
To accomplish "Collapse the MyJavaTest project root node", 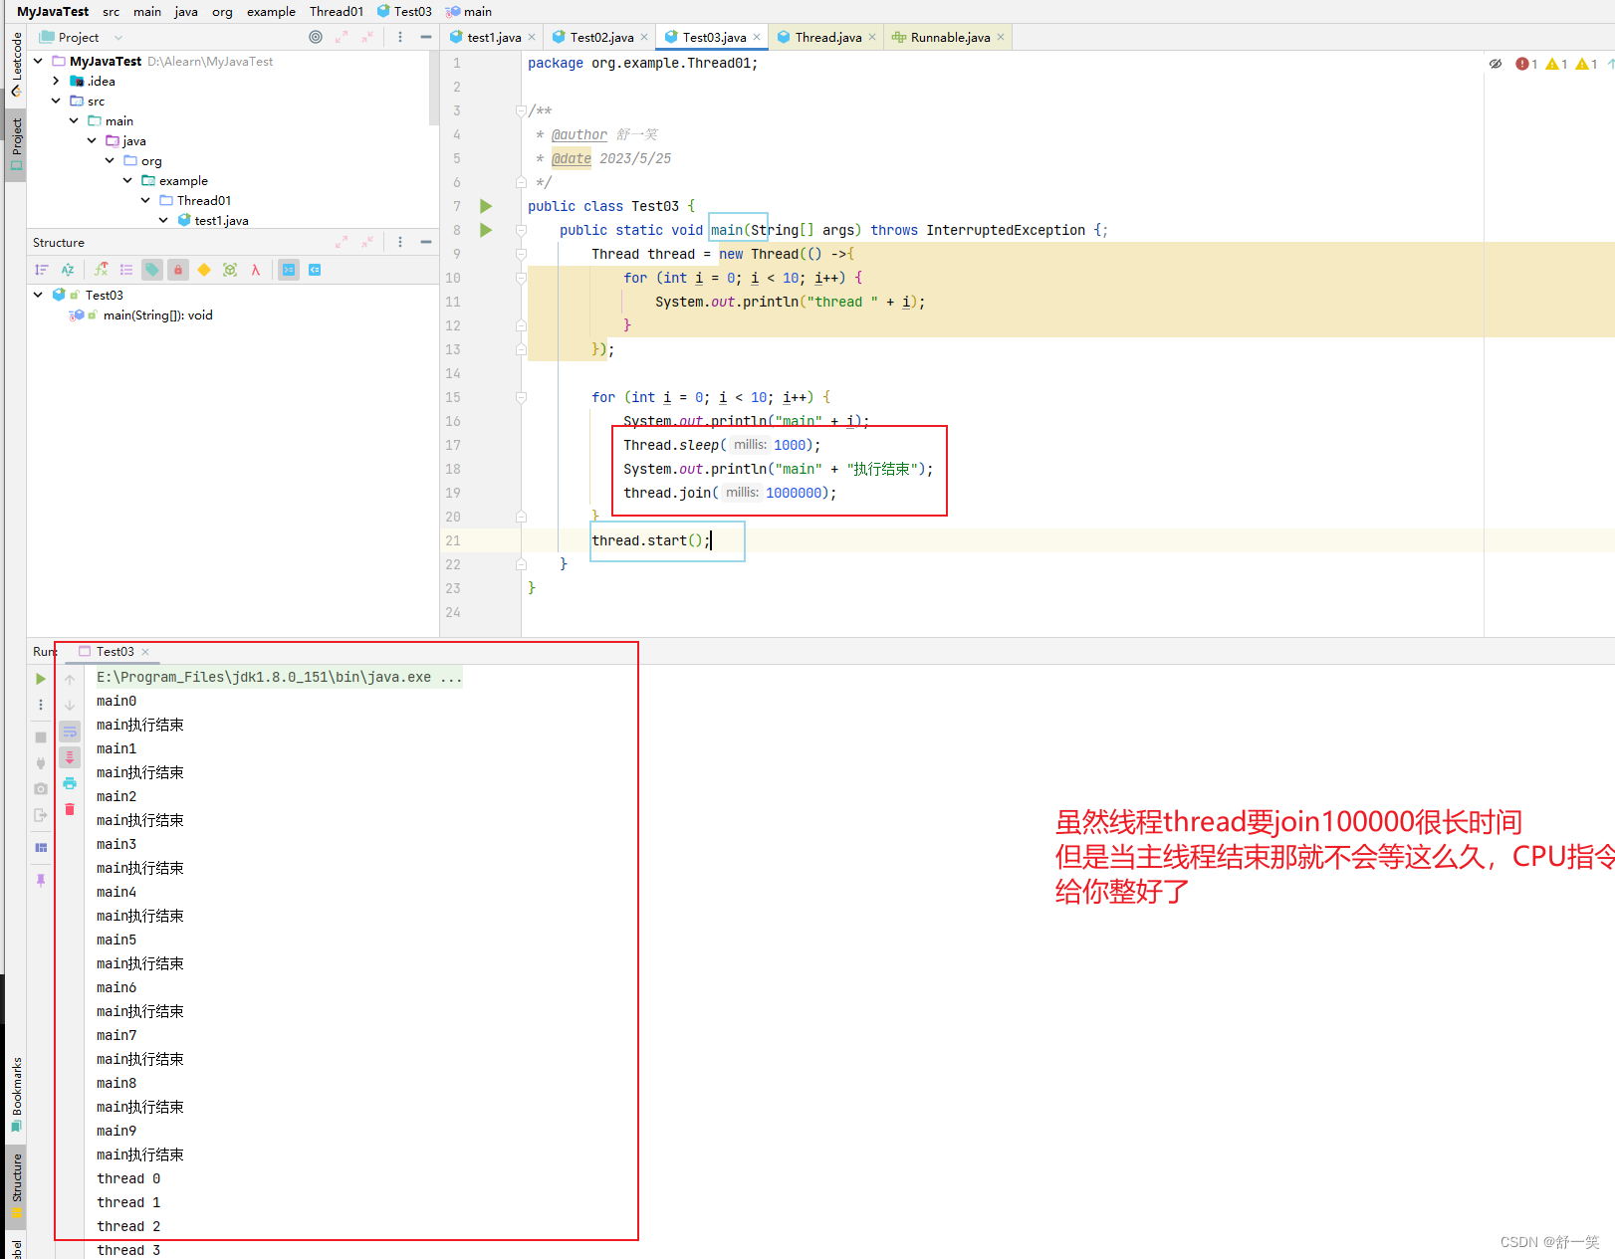I will [38, 61].
